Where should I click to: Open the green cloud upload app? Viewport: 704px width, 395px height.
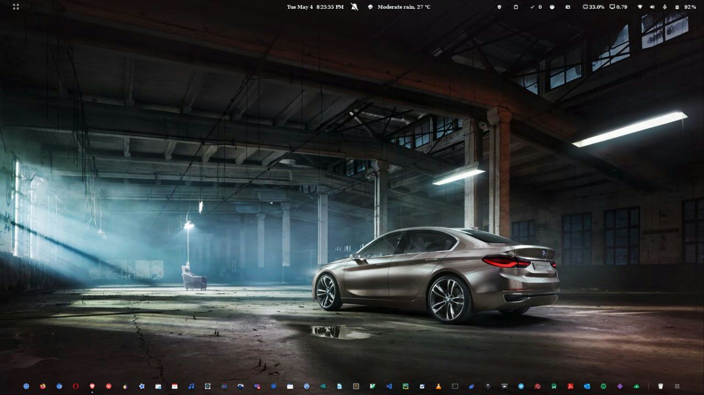point(636,386)
